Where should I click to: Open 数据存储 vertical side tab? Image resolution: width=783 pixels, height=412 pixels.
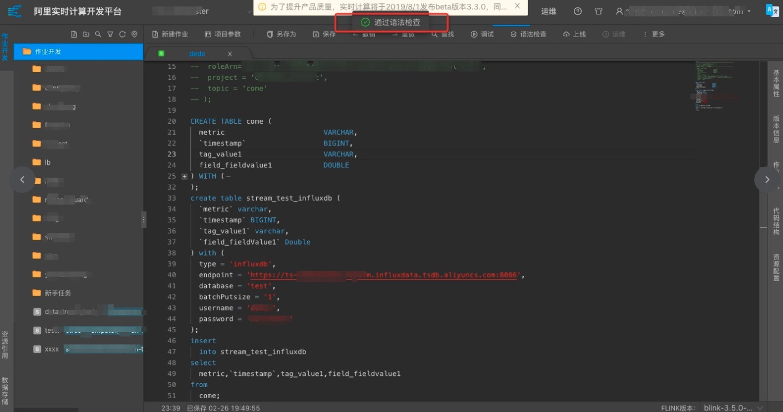[5, 391]
